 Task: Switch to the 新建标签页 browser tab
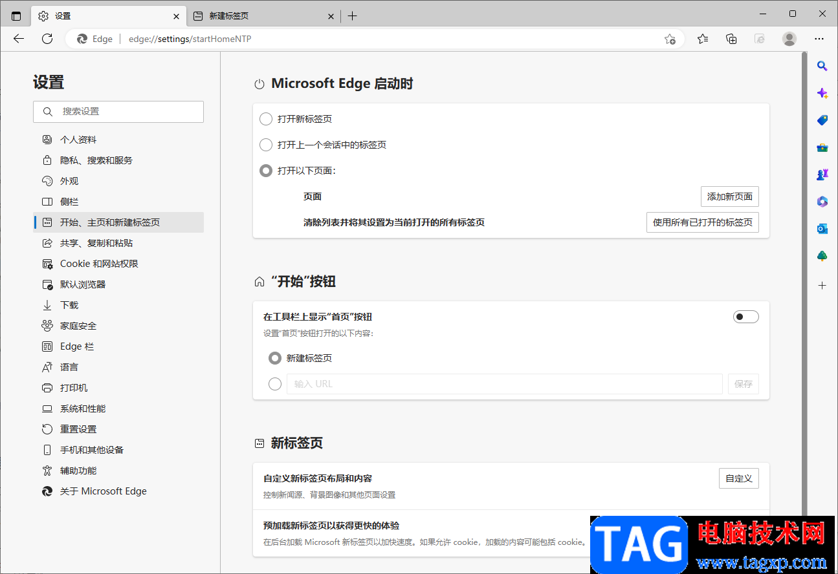pos(263,16)
